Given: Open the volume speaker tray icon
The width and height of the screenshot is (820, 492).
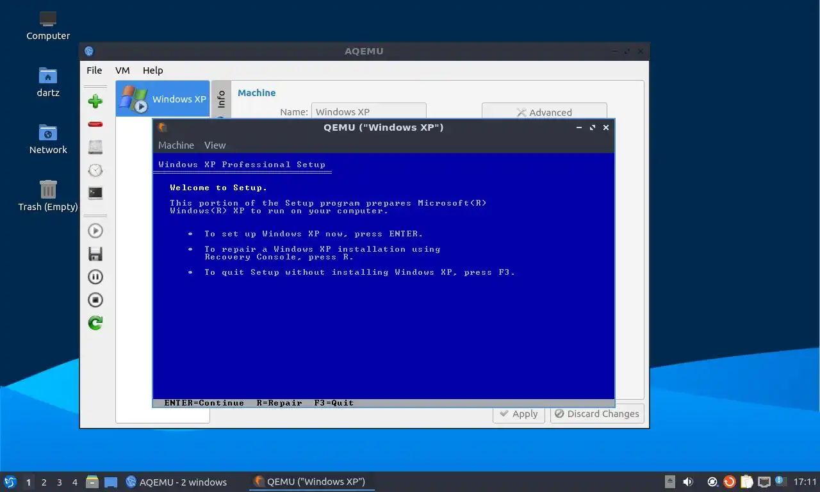Looking at the screenshot, I should point(688,482).
